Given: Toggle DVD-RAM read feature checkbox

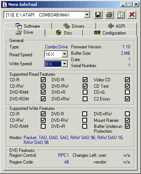Looking at the screenshot, I should point(43,92).
